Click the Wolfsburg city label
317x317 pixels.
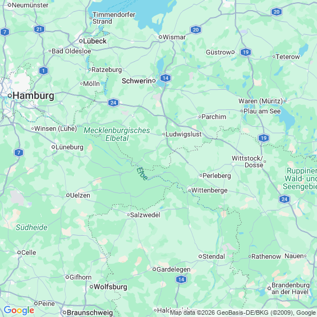[111, 287]
